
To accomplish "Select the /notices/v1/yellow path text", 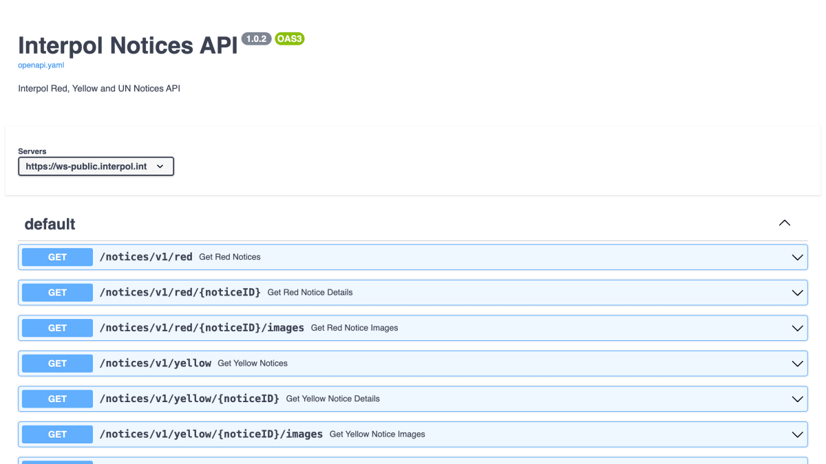I will (x=156, y=363).
